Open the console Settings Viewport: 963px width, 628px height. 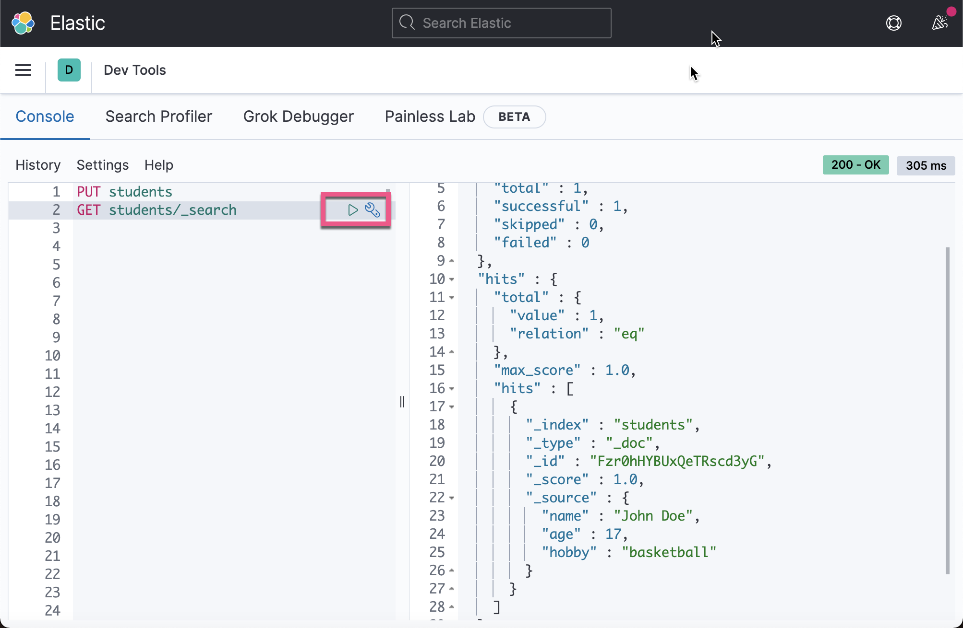point(102,165)
